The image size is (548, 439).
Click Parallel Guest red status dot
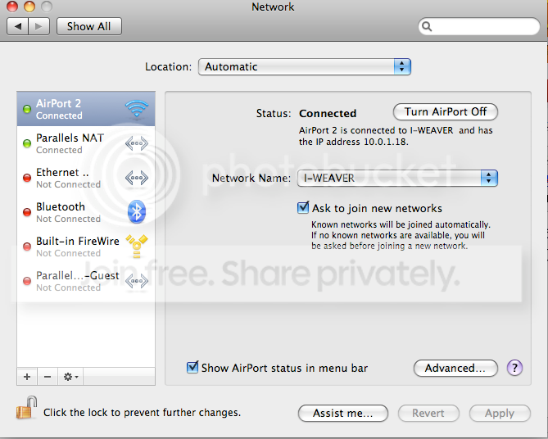click(27, 281)
